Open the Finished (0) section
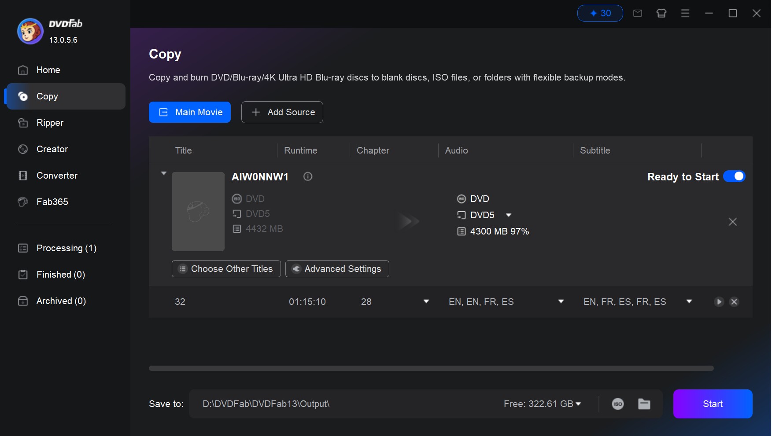This screenshot has height=436, width=772. click(x=60, y=275)
